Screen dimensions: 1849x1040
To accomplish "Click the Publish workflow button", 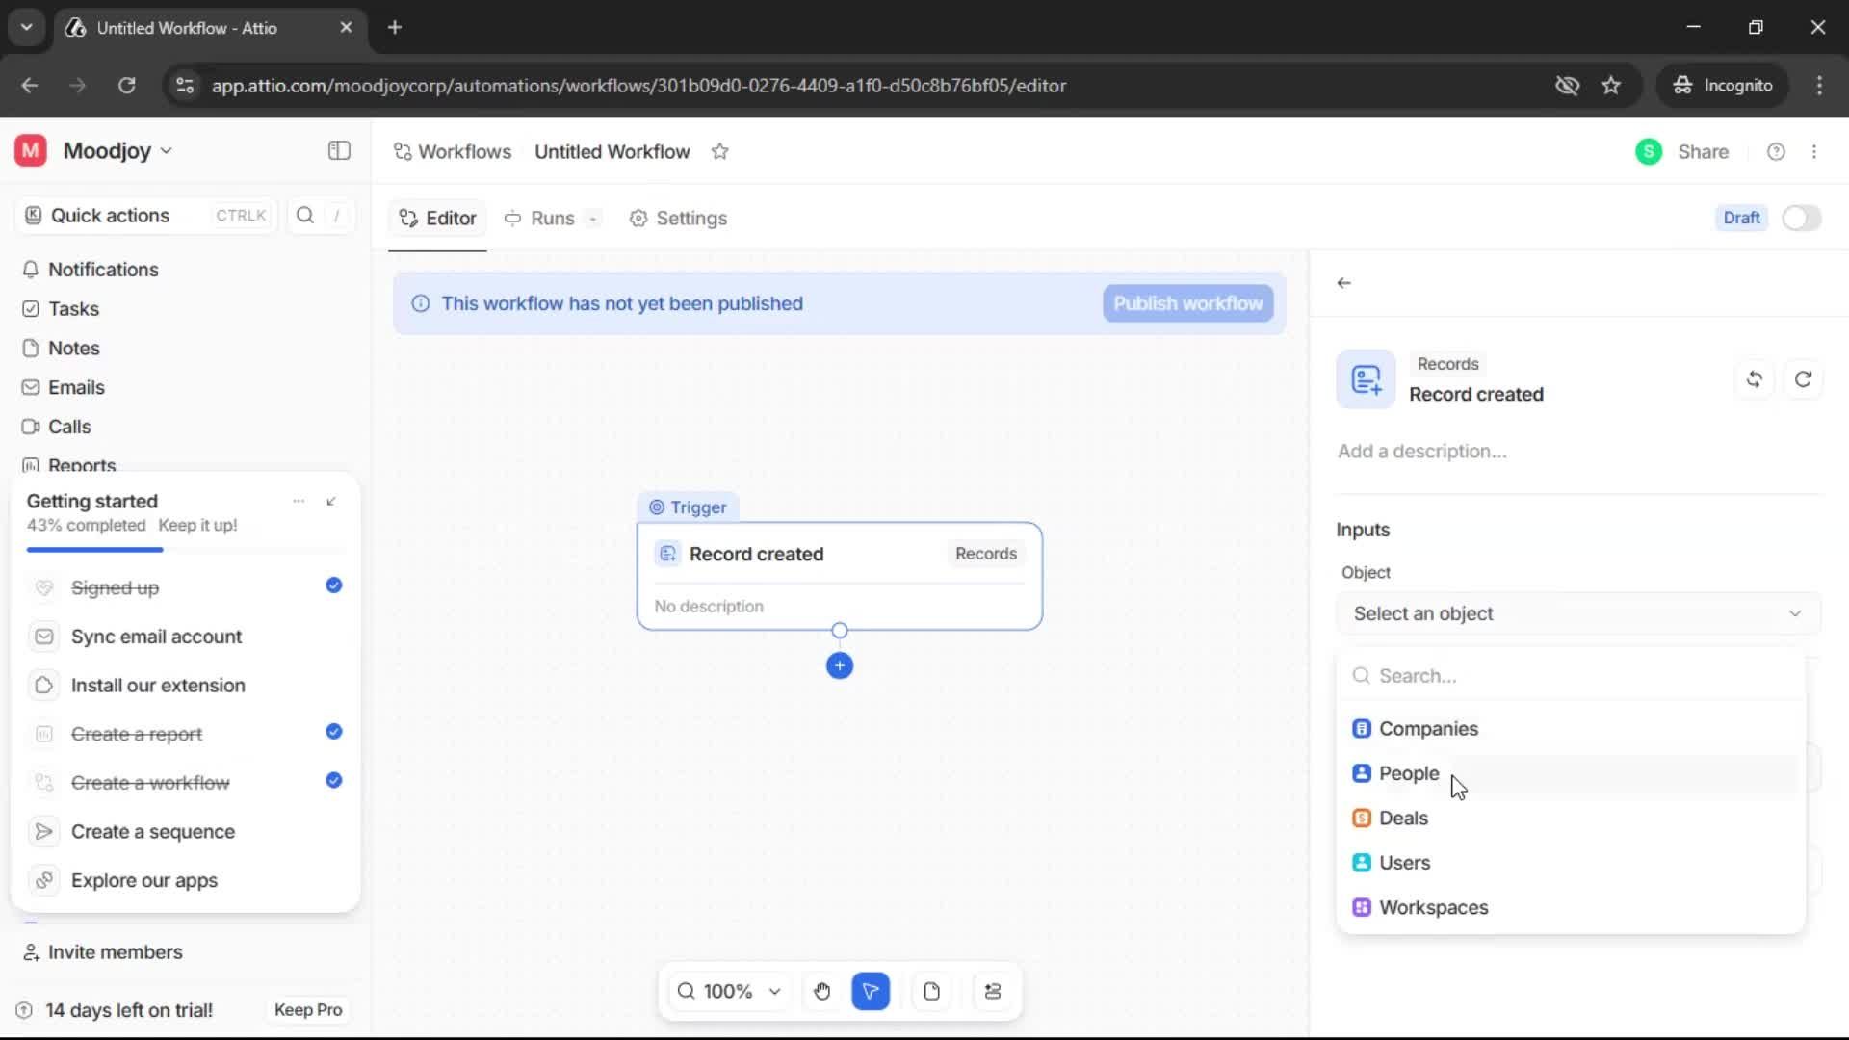I will pos(1187,303).
